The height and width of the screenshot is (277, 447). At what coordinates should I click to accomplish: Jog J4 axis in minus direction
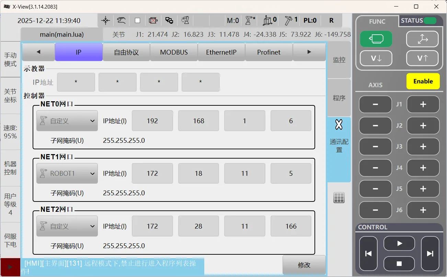coord(375,168)
